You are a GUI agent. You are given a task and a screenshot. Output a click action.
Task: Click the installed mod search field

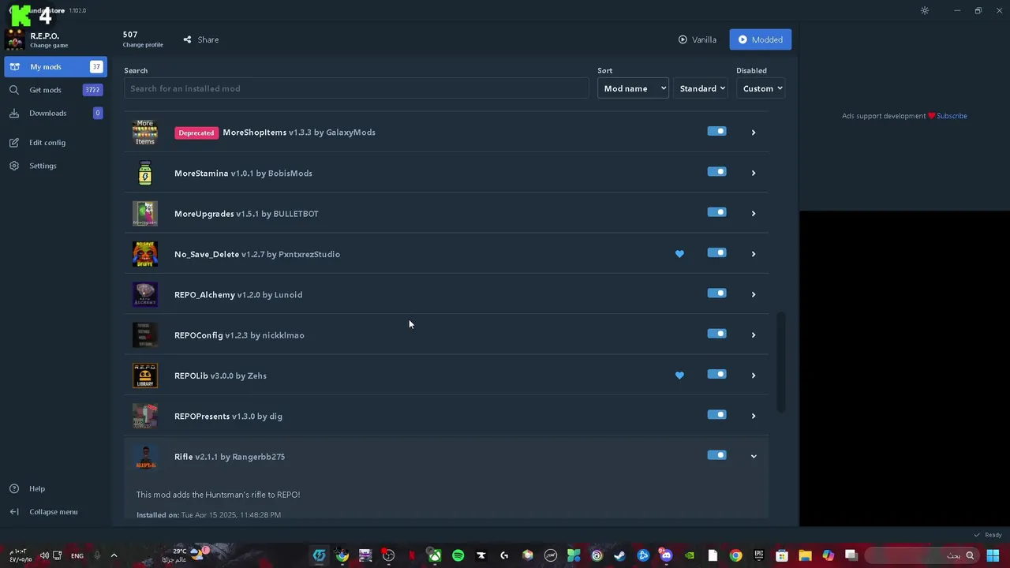tap(356, 88)
